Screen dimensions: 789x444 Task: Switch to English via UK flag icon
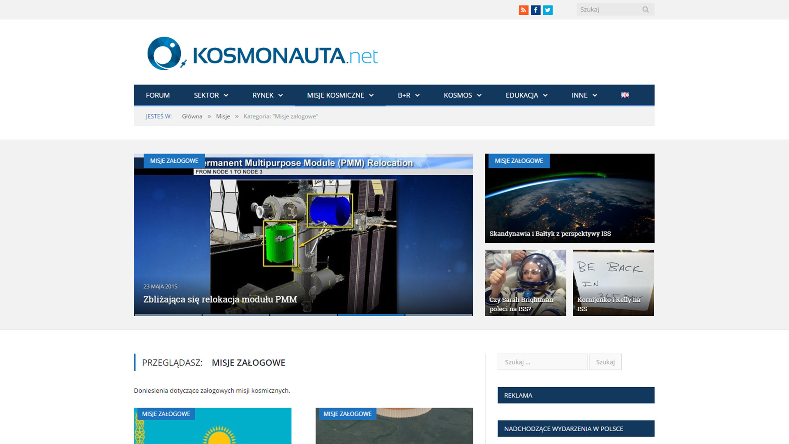tap(625, 95)
